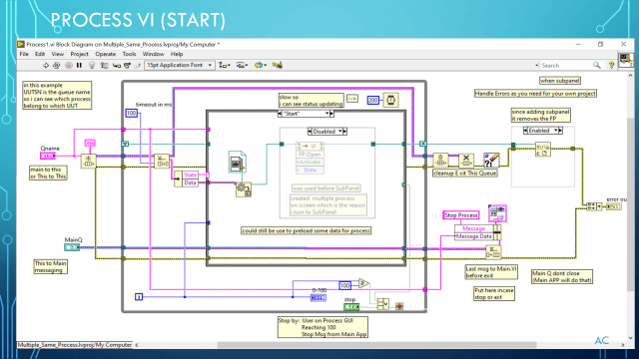Open the Operate menu
This screenshot has height=359, width=639.
pyautogui.click(x=106, y=54)
